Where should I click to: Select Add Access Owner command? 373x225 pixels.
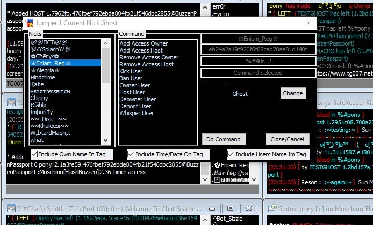tap(144, 43)
